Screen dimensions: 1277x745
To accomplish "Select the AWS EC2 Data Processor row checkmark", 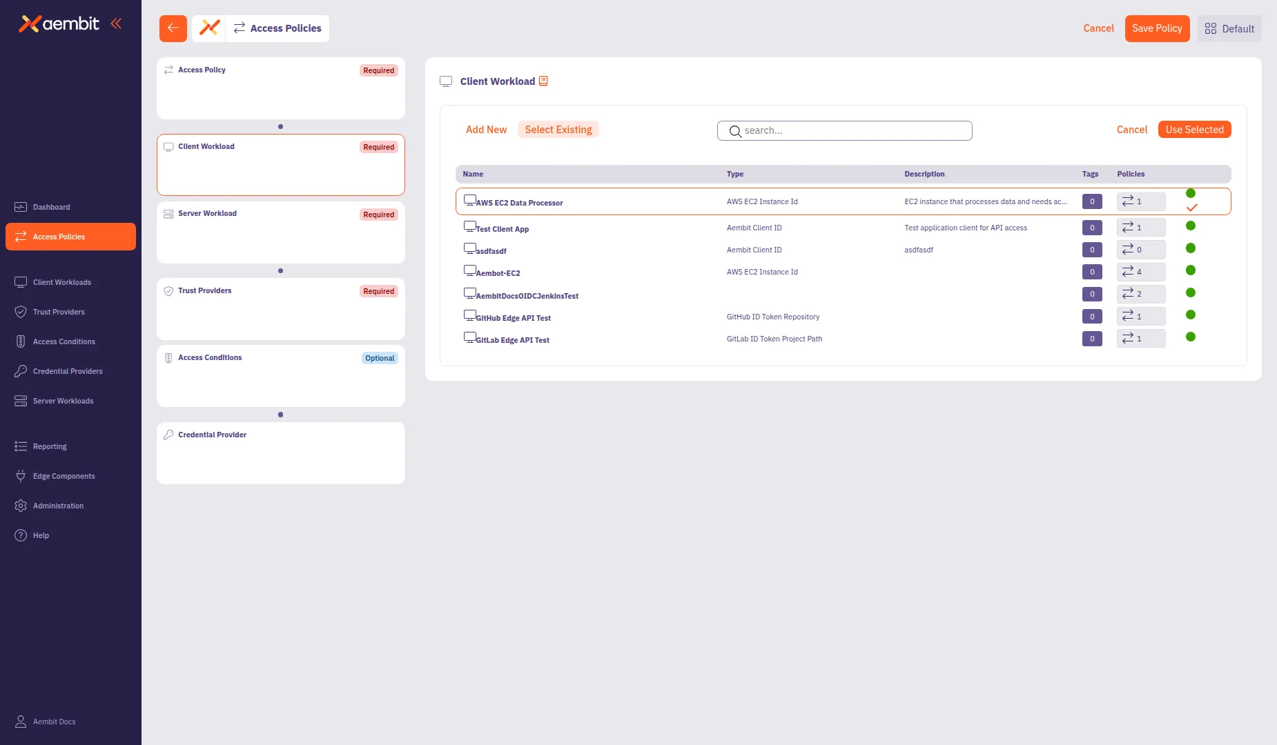I will pos(1192,206).
